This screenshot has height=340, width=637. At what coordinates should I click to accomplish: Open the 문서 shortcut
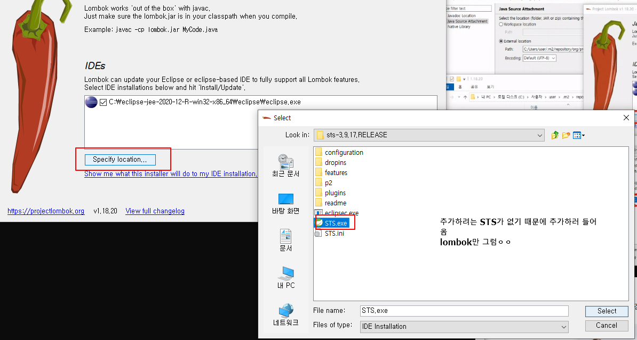click(x=286, y=241)
